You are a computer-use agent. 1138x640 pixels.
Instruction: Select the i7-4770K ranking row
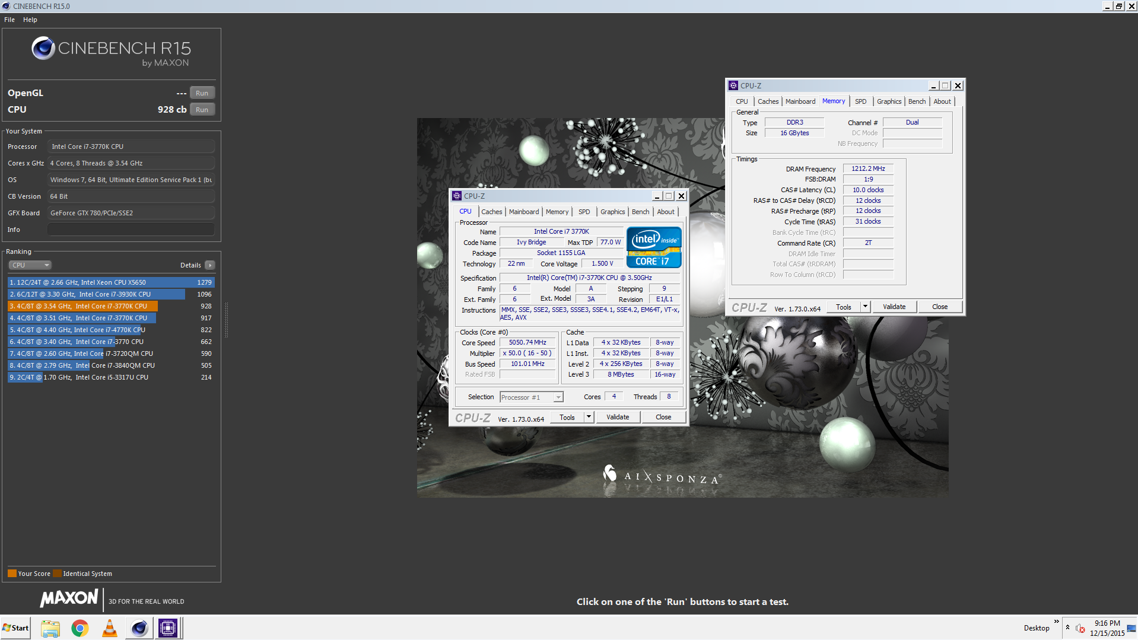coord(110,330)
